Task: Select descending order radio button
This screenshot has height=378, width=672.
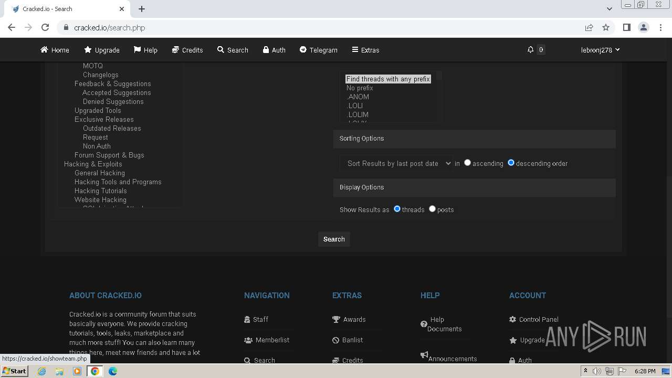Action: pos(511,163)
